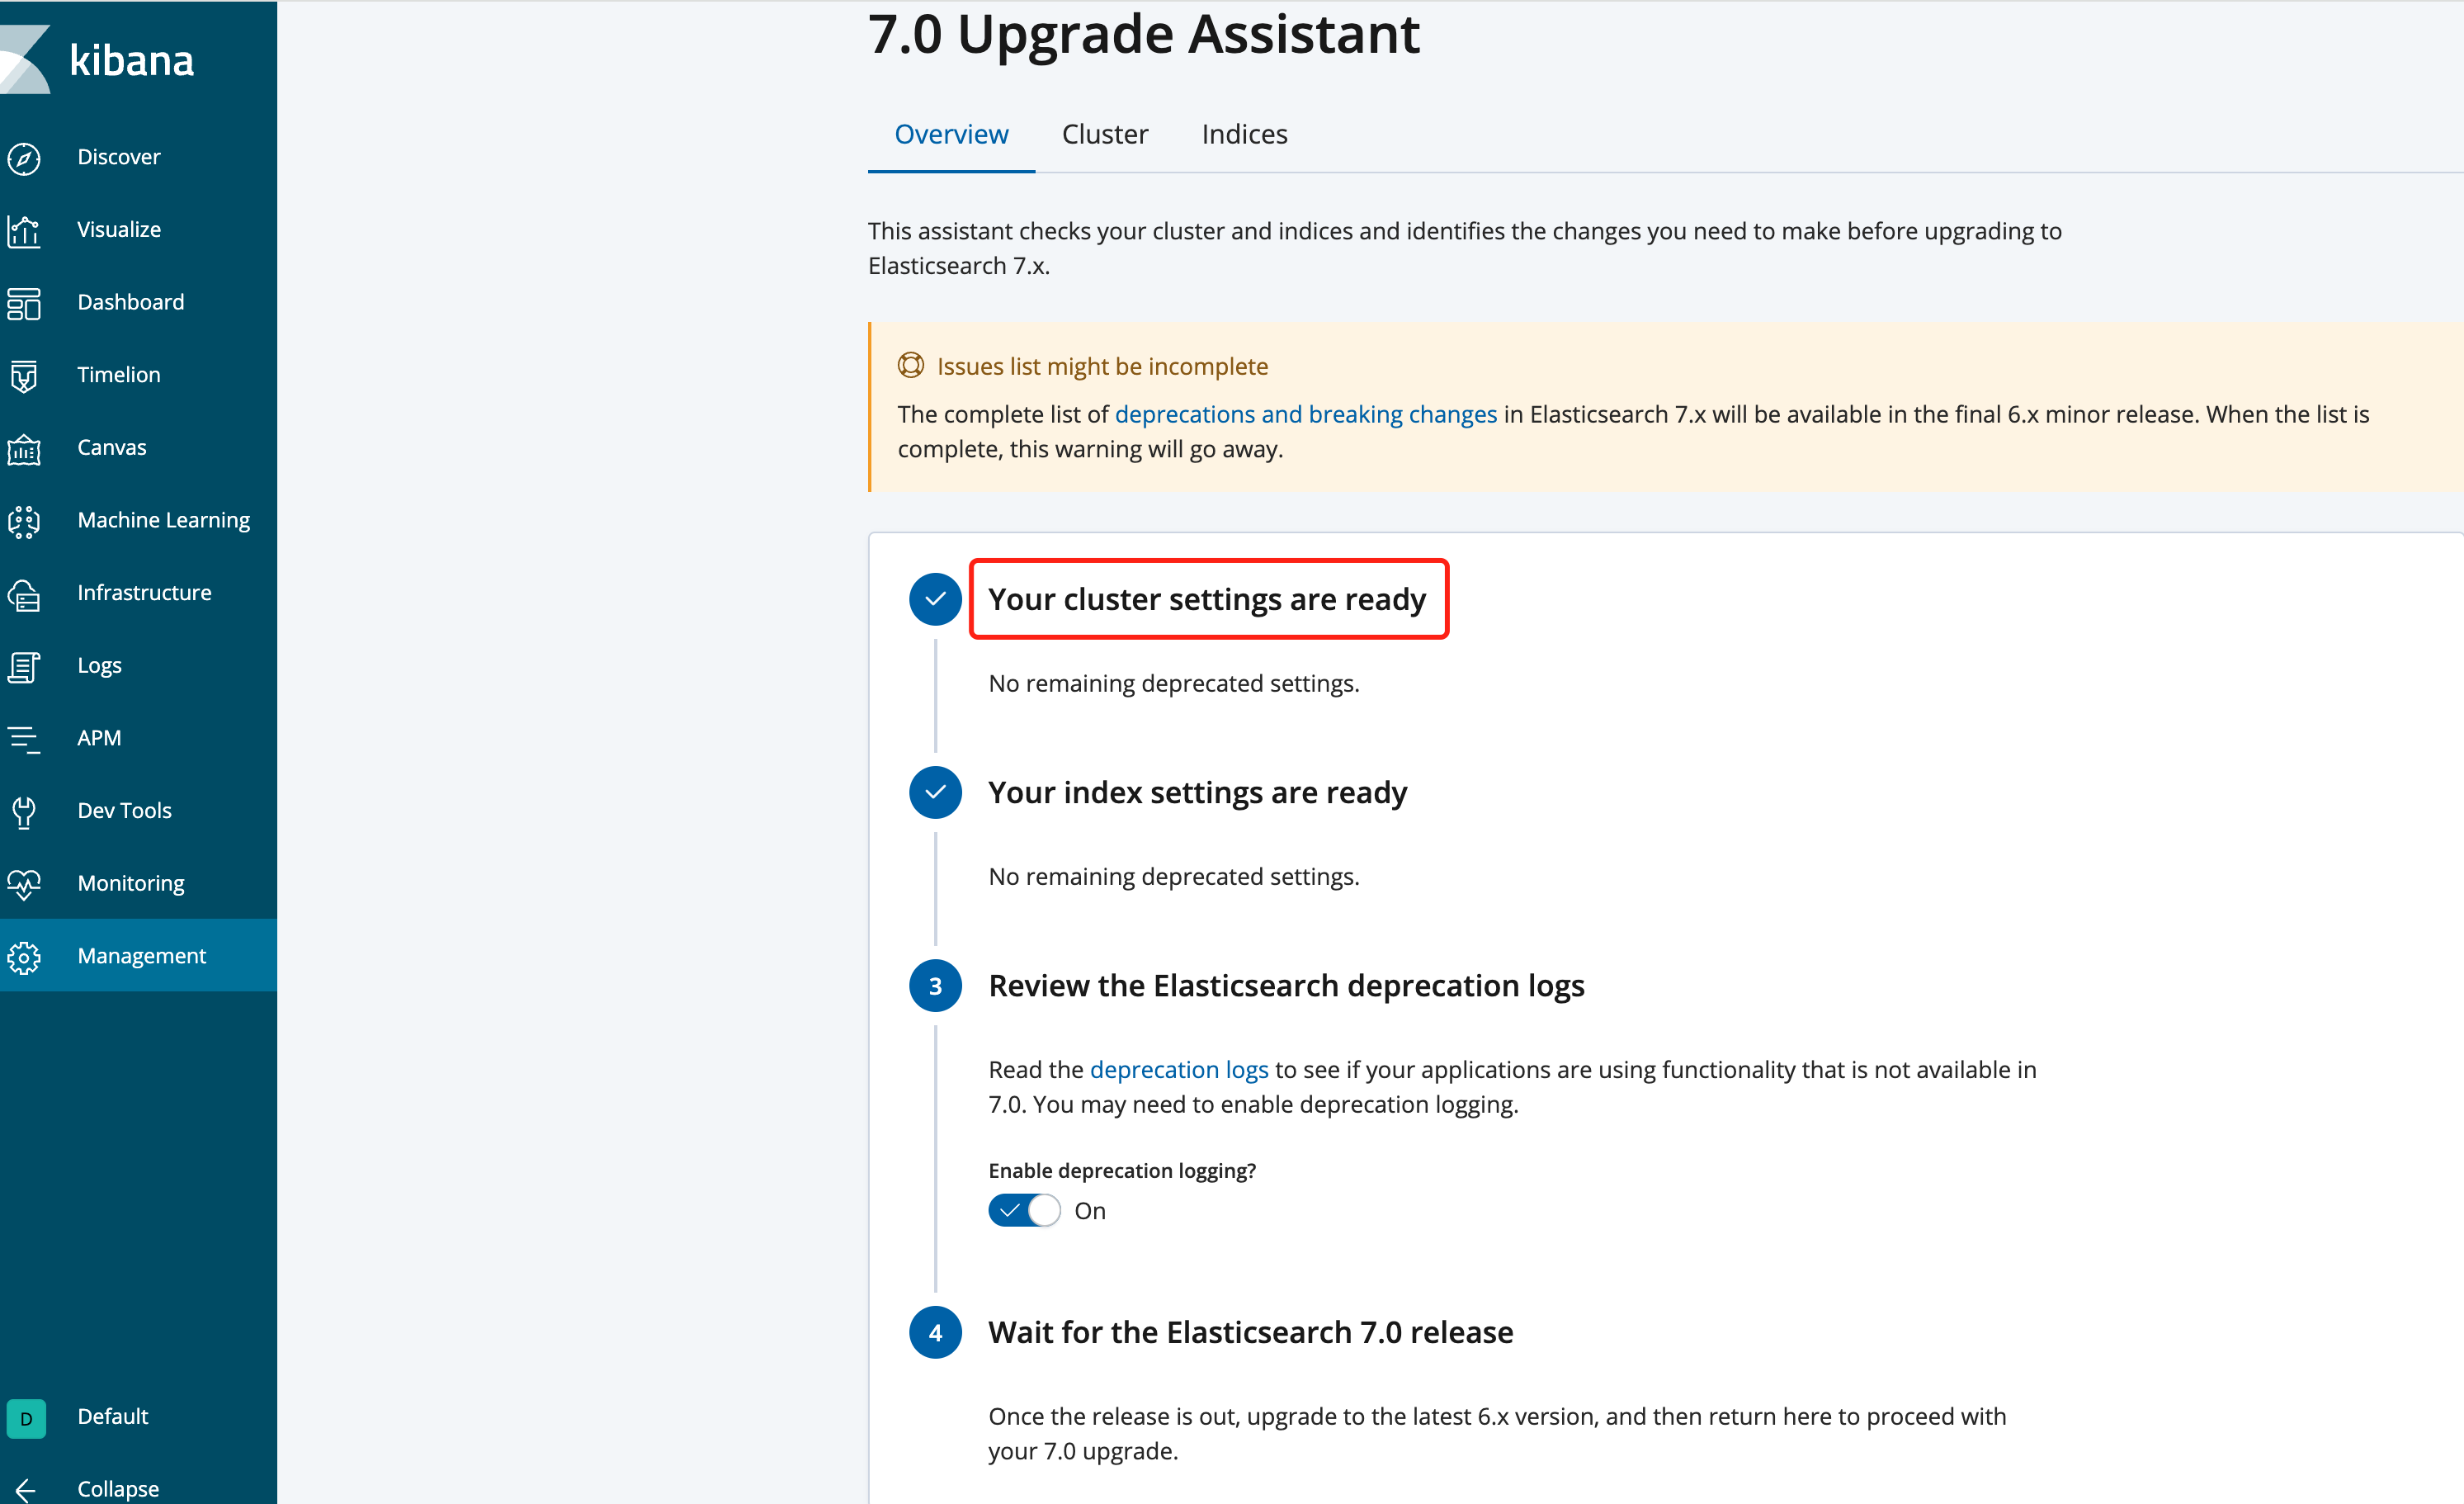Click the Timelion shield icon
The width and height of the screenshot is (2464, 1504).
24,376
